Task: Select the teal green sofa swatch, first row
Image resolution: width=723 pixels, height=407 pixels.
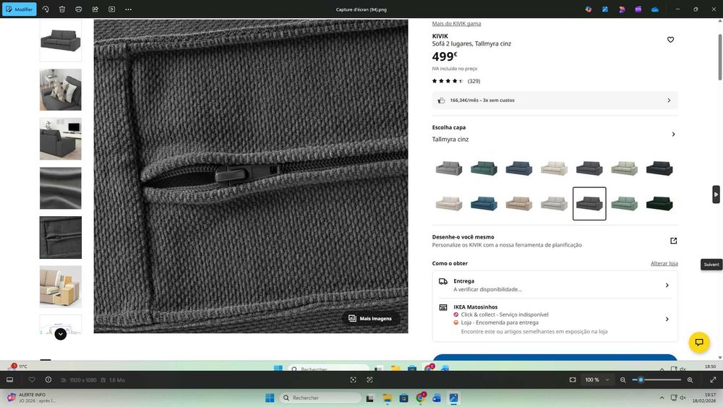Action: (x=484, y=168)
